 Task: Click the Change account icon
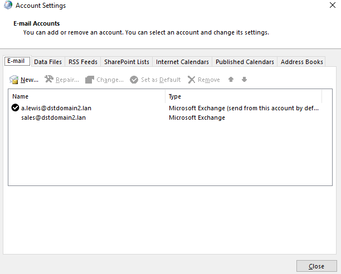pyautogui.click(x=89, y=80)
